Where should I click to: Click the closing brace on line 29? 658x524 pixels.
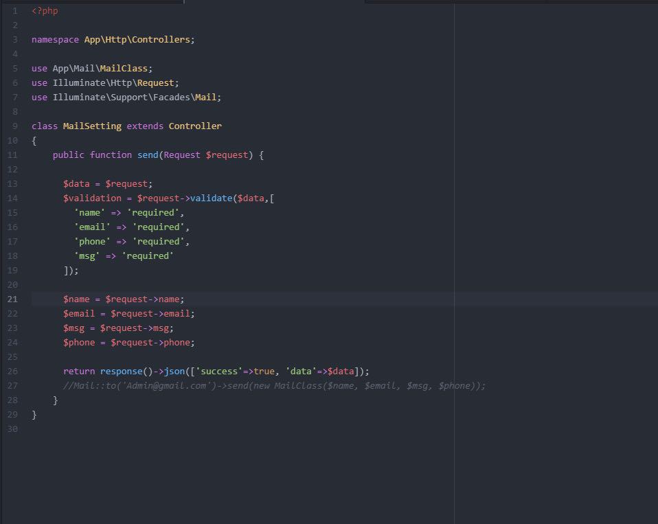(34, 415)
